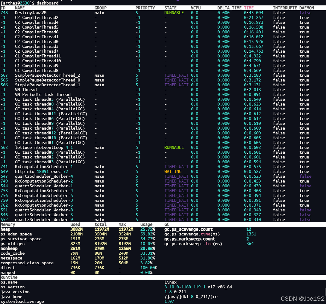Select quartzScheduler_Worker-4 thread name
The image size is (326, 304).
pos(44,177)
